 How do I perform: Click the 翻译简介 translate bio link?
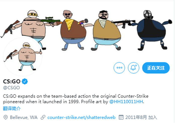12,108
